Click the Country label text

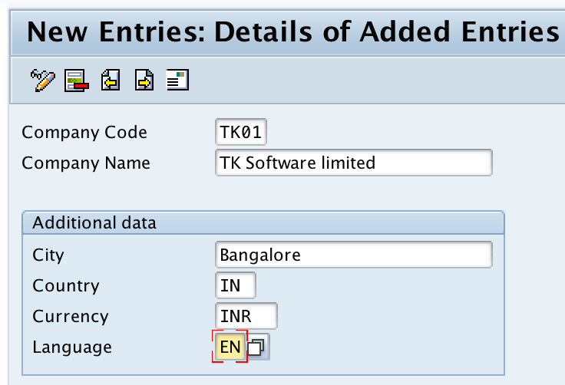[66, 285]
